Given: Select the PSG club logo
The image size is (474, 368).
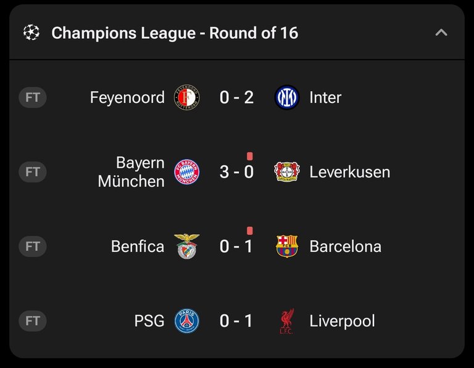Looking at the screenshot, I should (x=187, y=321).
